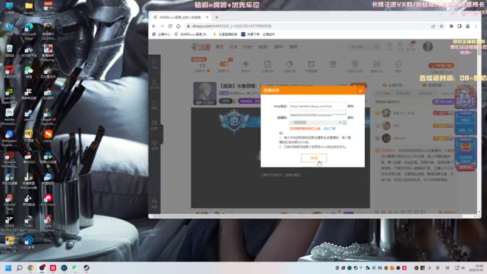487x274 pixels.
Task: Expand the 视频 nav dropdown
Action: [264, 47]
